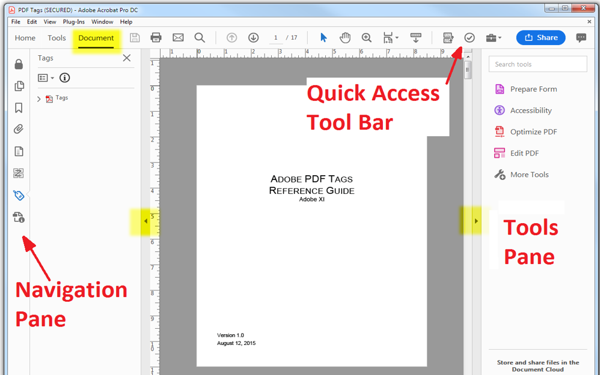Image resolution: width=600 pixels, height=375 pixels.
Task: Click the Share button
Action: pos(540,37)
